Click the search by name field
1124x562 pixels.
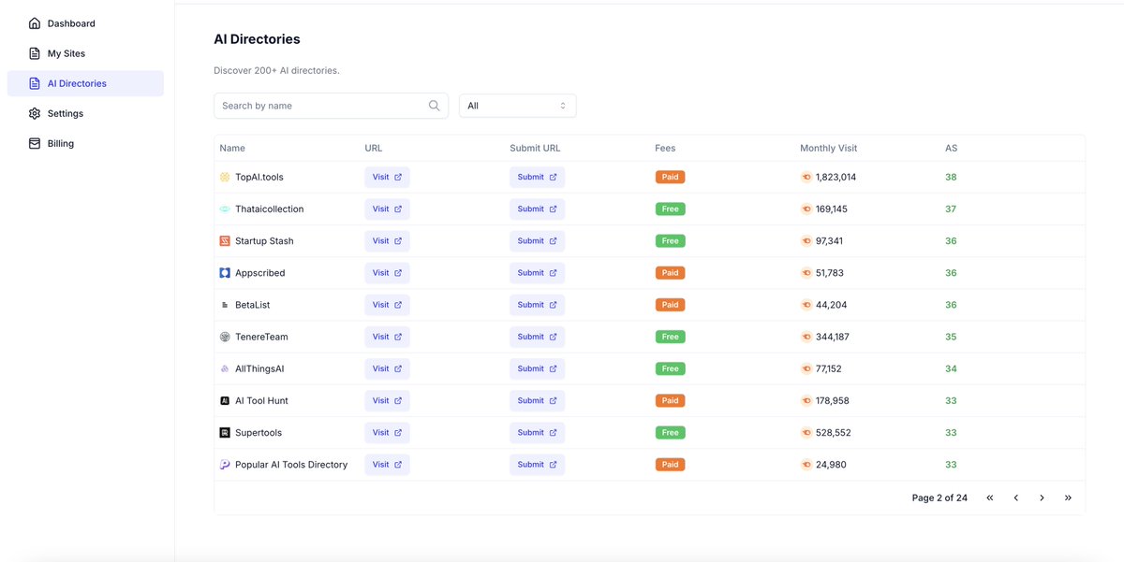pos(331,106)
